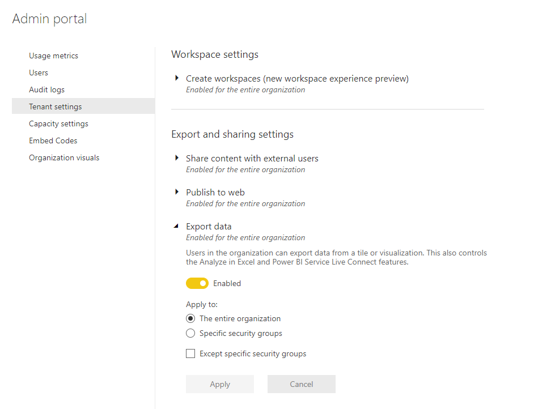Go to Audit logs

(x=46, y=90)
